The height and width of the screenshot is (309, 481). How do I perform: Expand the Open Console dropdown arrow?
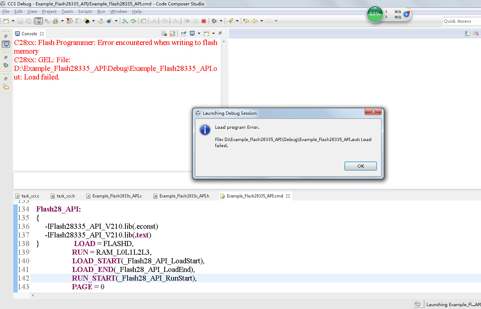pos(213,33)
